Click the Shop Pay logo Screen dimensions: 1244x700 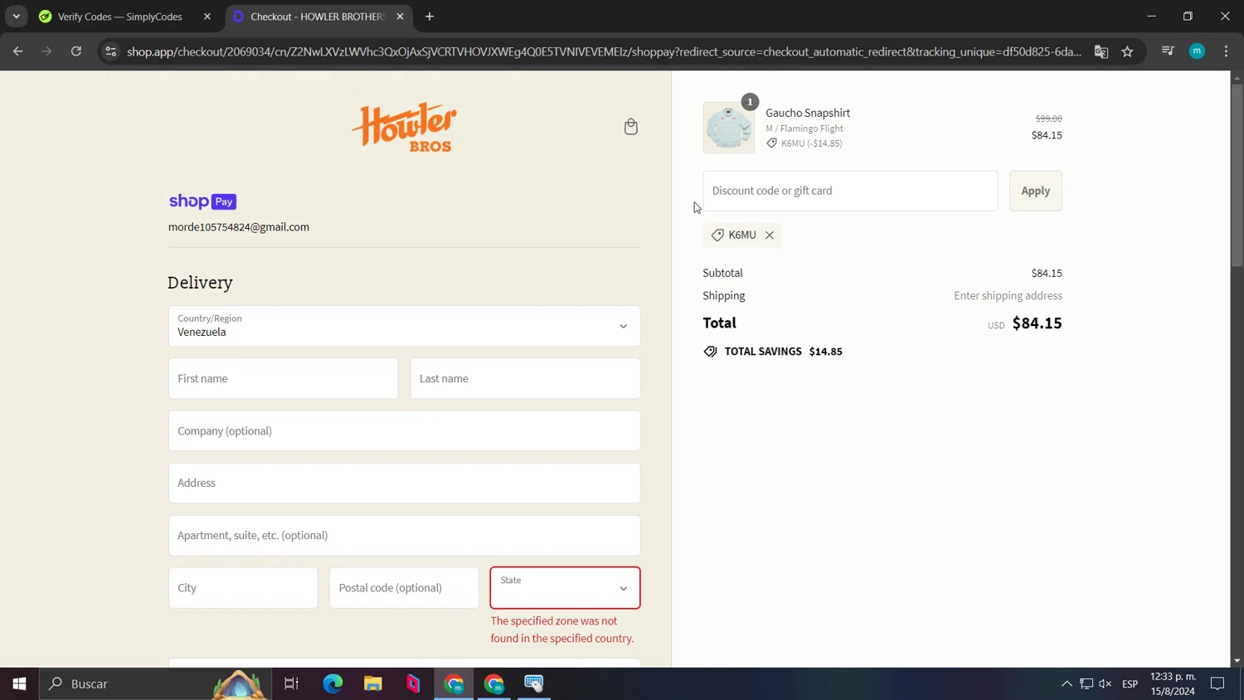(203, 202)
